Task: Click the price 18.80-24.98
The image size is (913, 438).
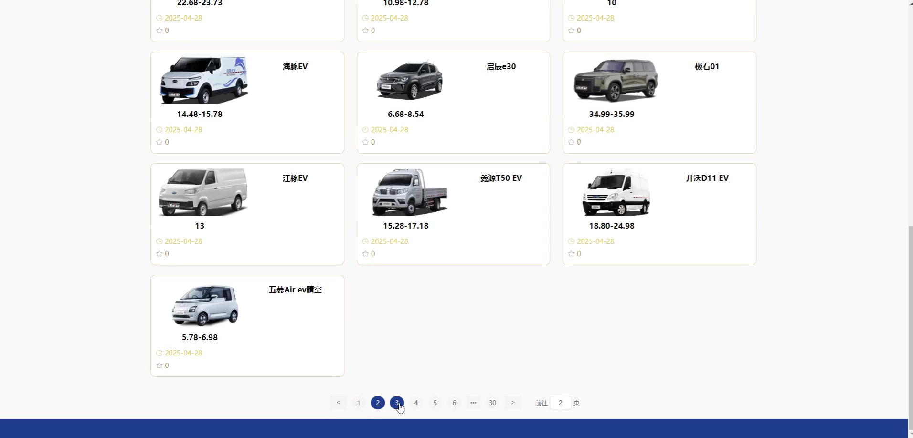Action: [x=612, y=226]
